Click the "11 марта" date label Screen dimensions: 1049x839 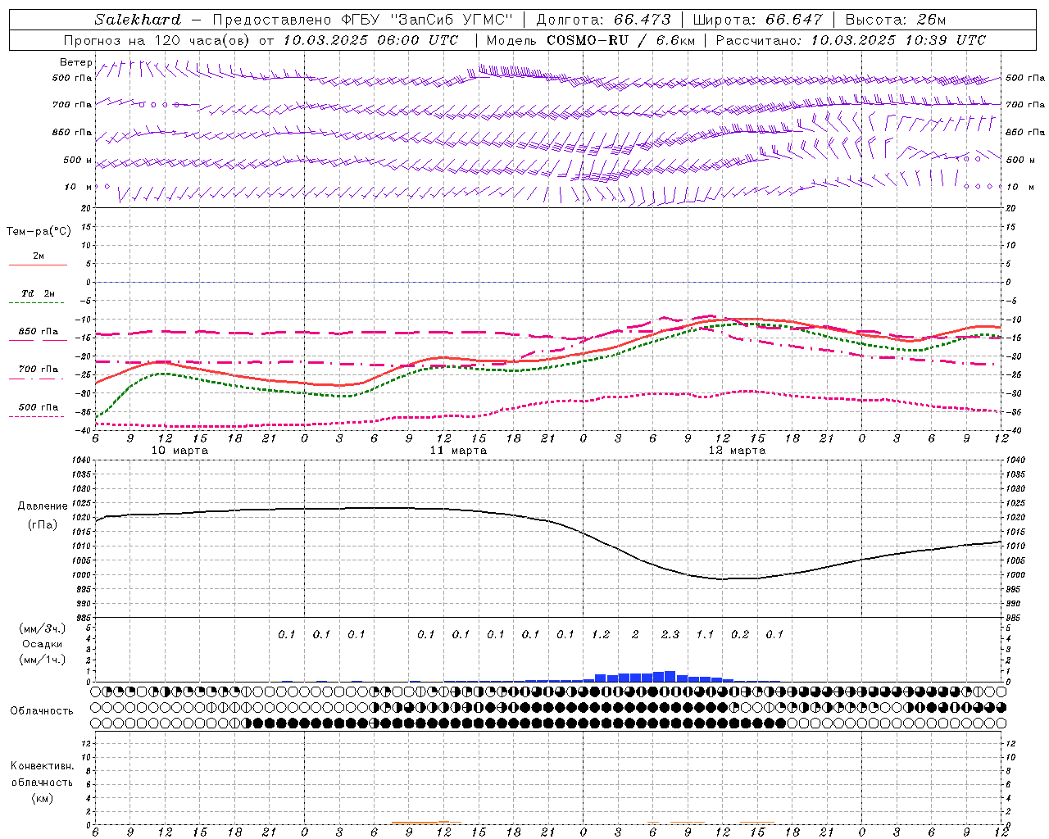tap(459, 451)
